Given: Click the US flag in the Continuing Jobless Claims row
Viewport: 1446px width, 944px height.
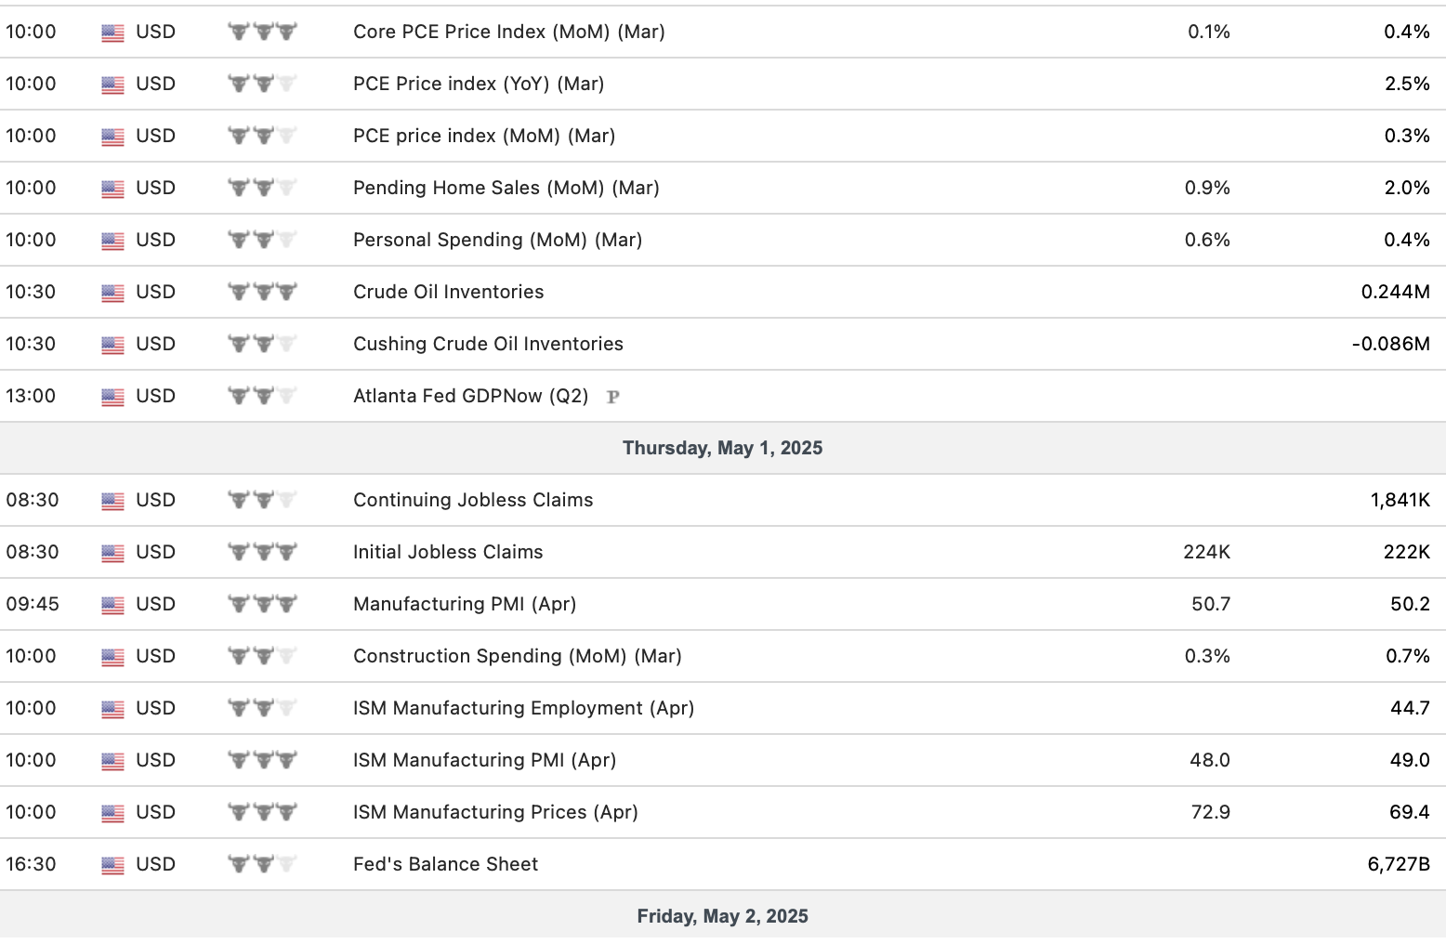Looking at the screenshot, I should (x=112, y=501).
